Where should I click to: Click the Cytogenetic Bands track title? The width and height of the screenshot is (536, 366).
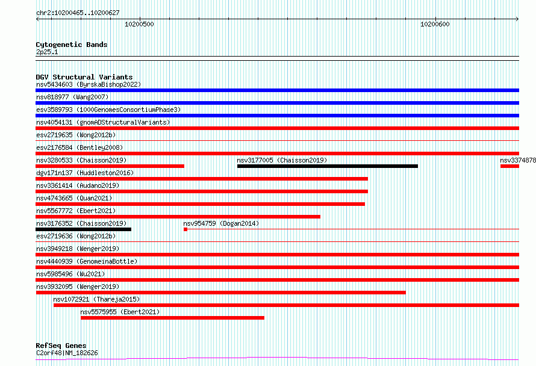72,45
